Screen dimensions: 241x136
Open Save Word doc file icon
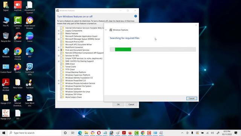coord(30,100)
